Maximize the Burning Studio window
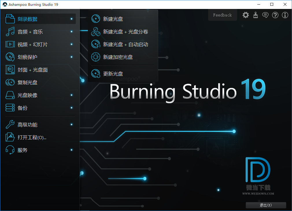The image size is (292, 211). click(x=272, y=4)
